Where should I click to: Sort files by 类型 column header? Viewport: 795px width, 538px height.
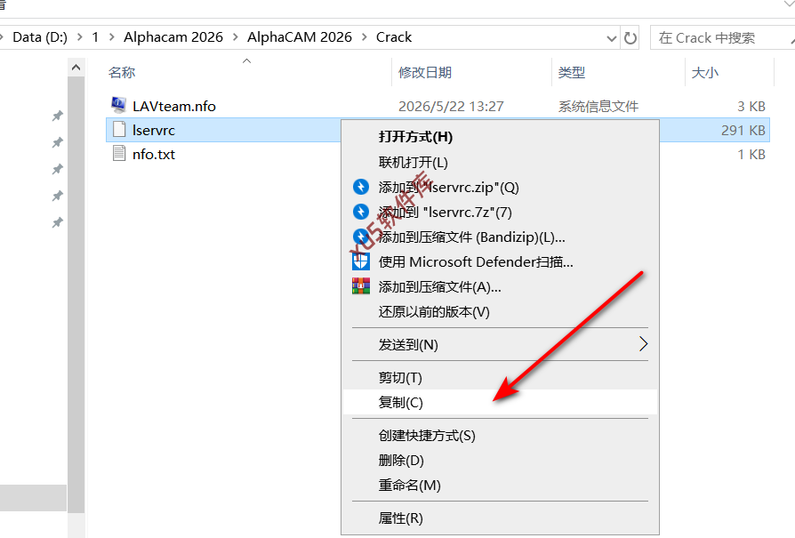[x=572, y=73]
